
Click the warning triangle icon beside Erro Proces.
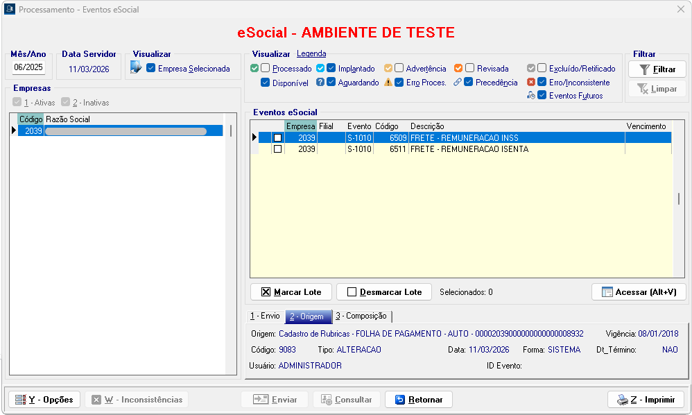point(388,83)
